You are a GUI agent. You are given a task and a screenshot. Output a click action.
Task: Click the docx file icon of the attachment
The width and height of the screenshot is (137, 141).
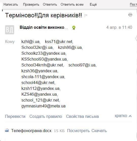[x=7, y=130]
